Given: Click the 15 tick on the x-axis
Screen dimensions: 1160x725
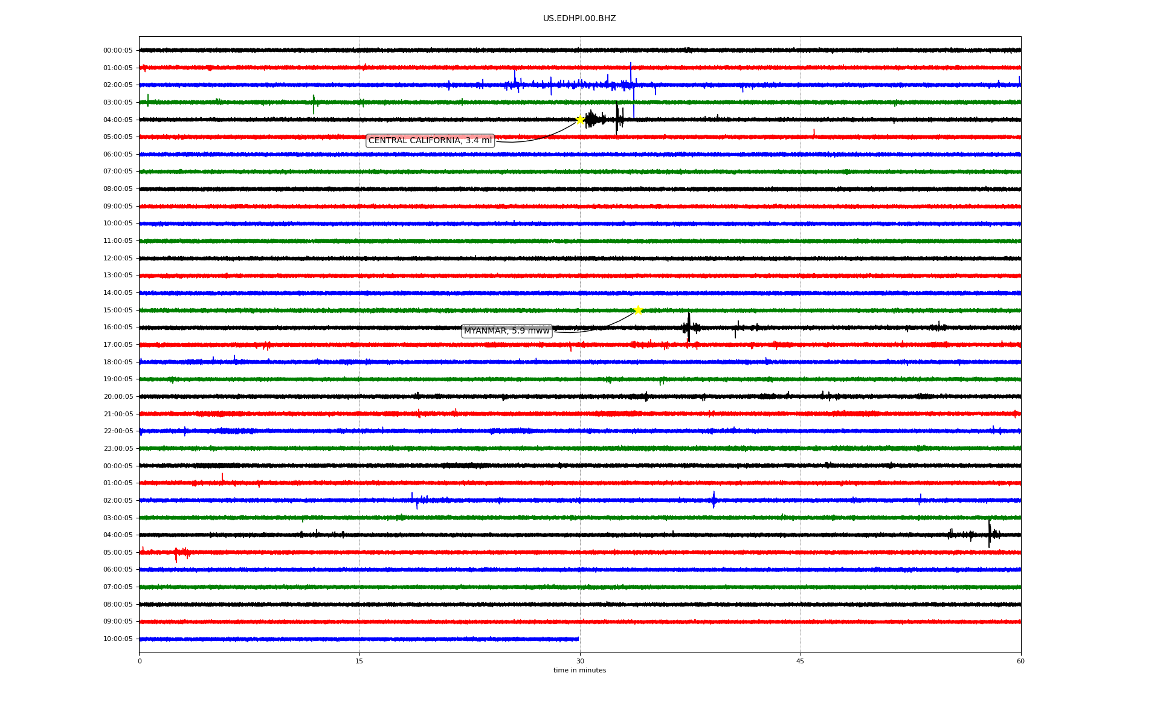Looking at the screenshot, I should [359, 661].
